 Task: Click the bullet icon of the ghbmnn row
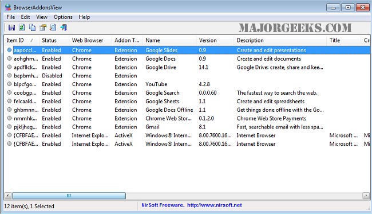[9, 110]
